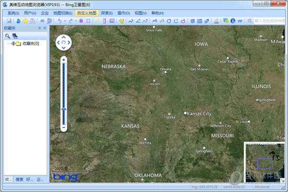
Task: Click the blue info circle icon
Action: click(x=233, y=21)
